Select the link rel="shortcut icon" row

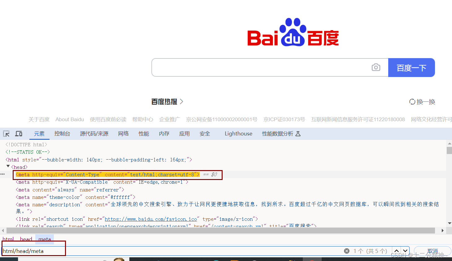[x=137, y=219]
